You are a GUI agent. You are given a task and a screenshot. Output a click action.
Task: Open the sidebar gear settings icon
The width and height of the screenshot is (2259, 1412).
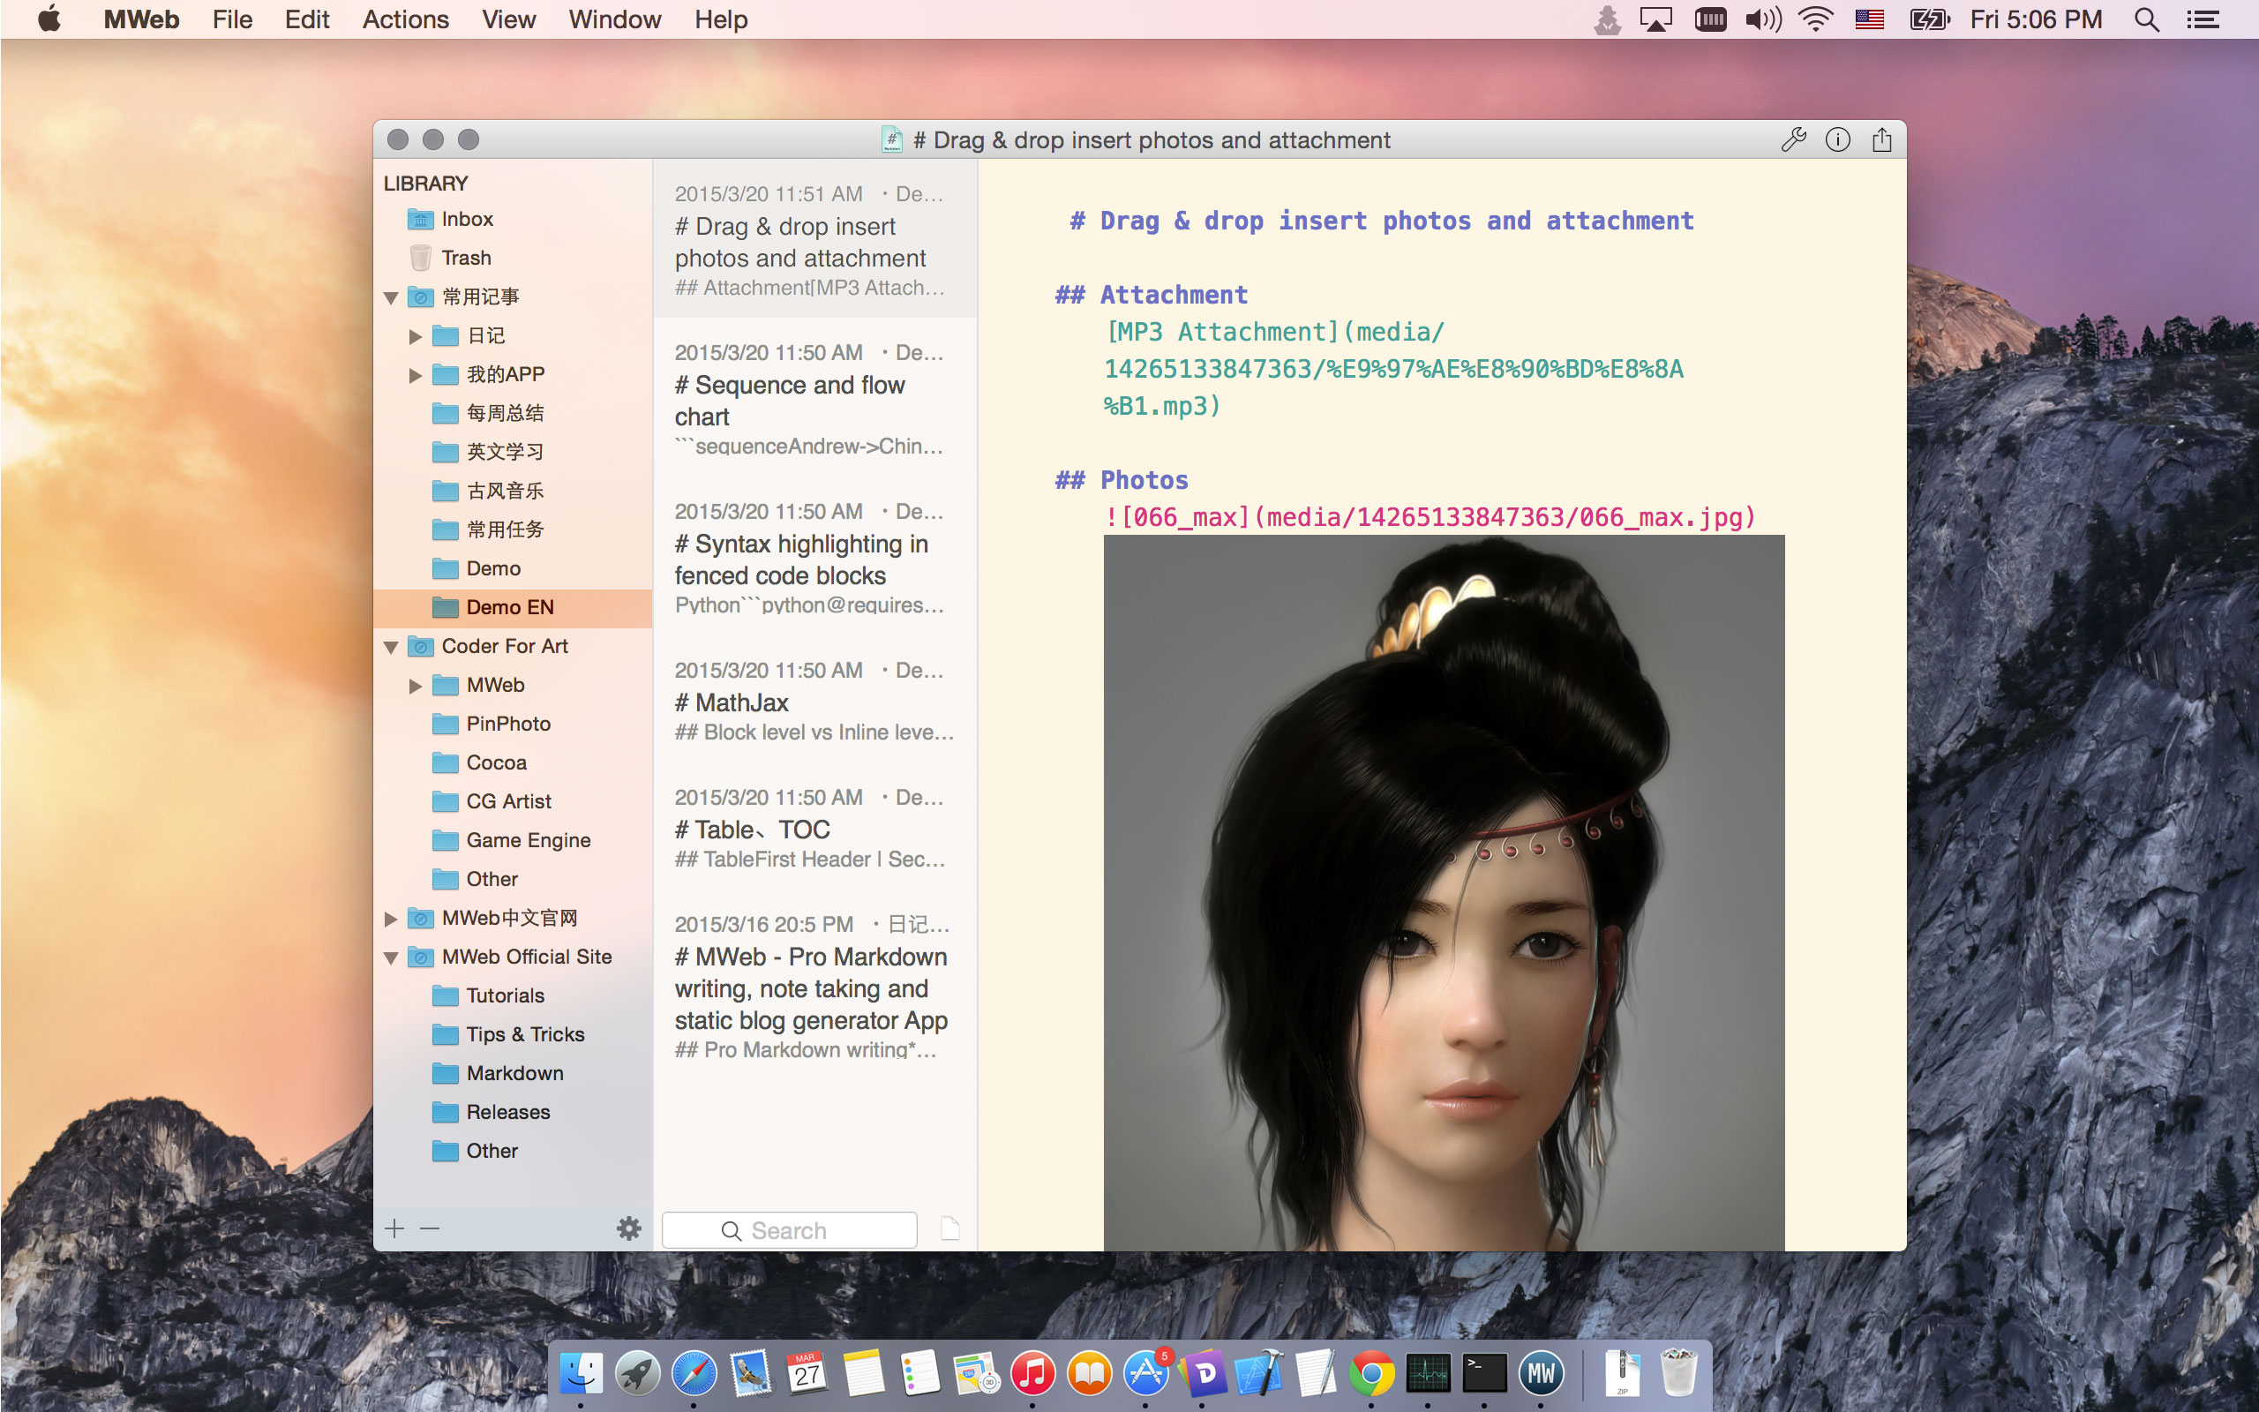pos(629,1228)
